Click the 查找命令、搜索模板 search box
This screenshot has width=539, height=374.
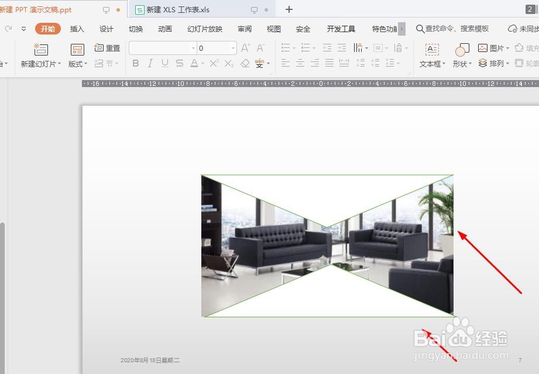(453, 29)
